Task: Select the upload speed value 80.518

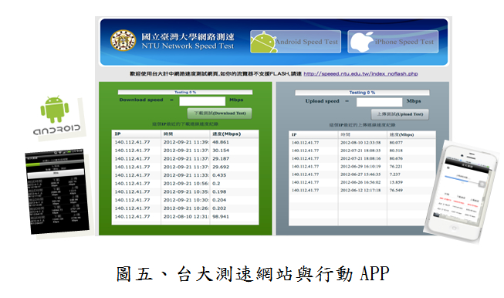Action: pos(396,151)
